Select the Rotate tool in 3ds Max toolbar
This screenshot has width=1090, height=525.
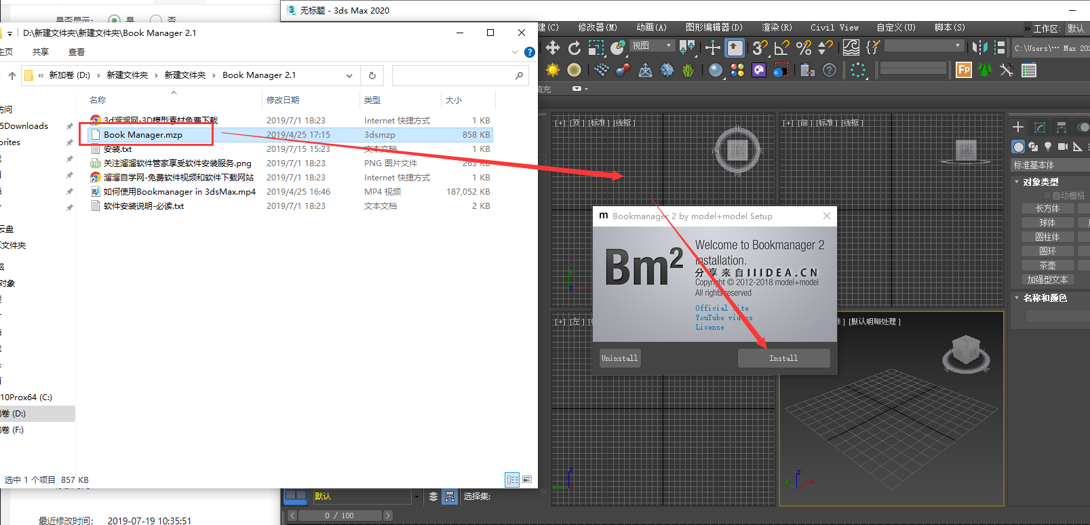[x=575, y=47]
